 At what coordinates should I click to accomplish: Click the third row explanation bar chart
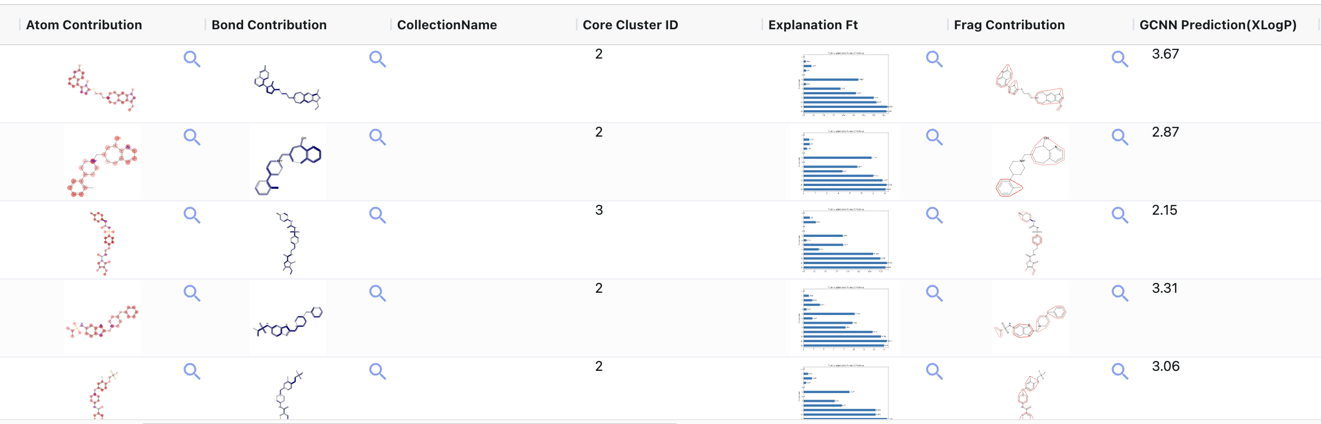(845, 240)
